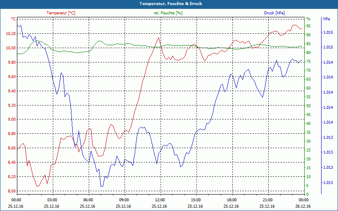Click the '20' humidity axis value
This screenshot has height=211, width=338.
pyautogui.click(x=308, y=159)
